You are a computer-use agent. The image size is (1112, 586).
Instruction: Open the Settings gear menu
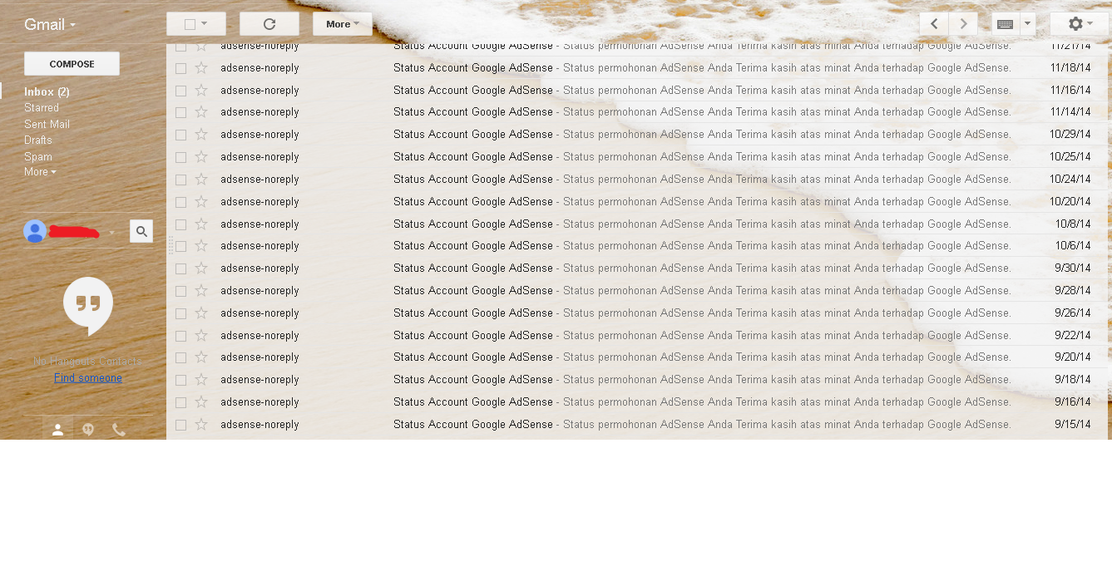pos(1079,24)
